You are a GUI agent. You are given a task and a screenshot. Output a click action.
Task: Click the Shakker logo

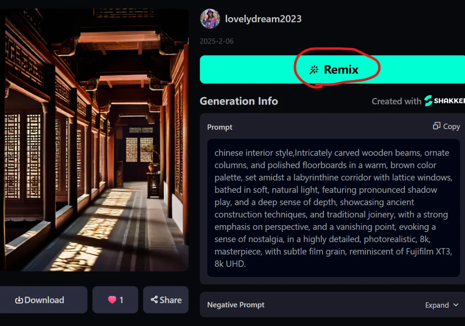point(444,101)
